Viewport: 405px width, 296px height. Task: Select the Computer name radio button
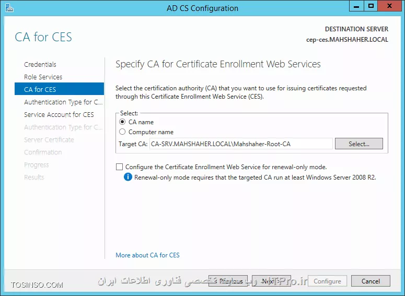[x=122, y=132]
